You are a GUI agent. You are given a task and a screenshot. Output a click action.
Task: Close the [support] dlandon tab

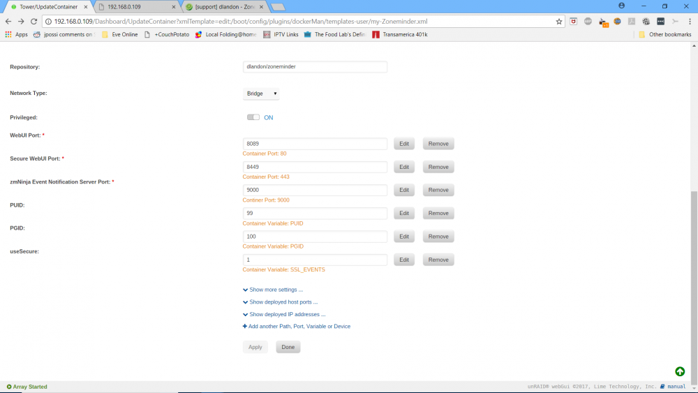(261, 7)
